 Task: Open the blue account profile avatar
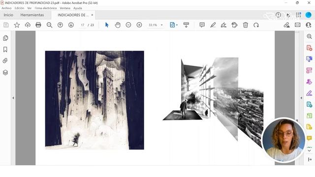tap(309, 15)
